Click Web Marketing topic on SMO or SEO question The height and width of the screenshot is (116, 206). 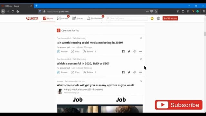click(80, 59)
